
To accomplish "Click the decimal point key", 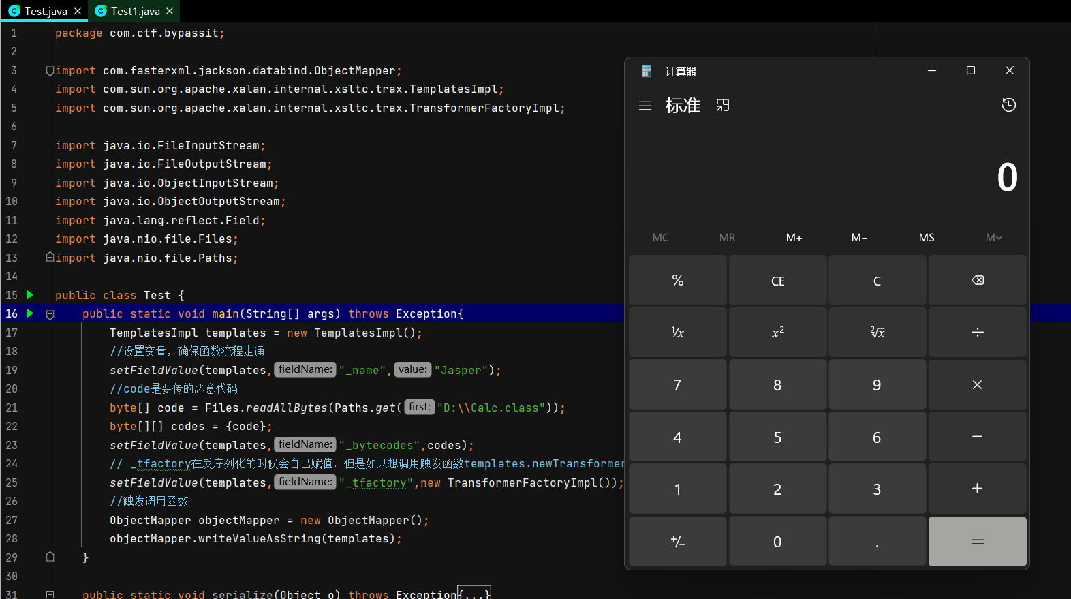I will (x=878, y=541).
